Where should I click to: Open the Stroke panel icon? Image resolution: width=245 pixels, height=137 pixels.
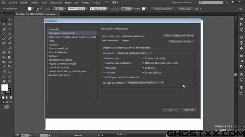coord(241,56)
